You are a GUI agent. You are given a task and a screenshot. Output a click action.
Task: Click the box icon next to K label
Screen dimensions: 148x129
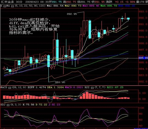point(5,6)
